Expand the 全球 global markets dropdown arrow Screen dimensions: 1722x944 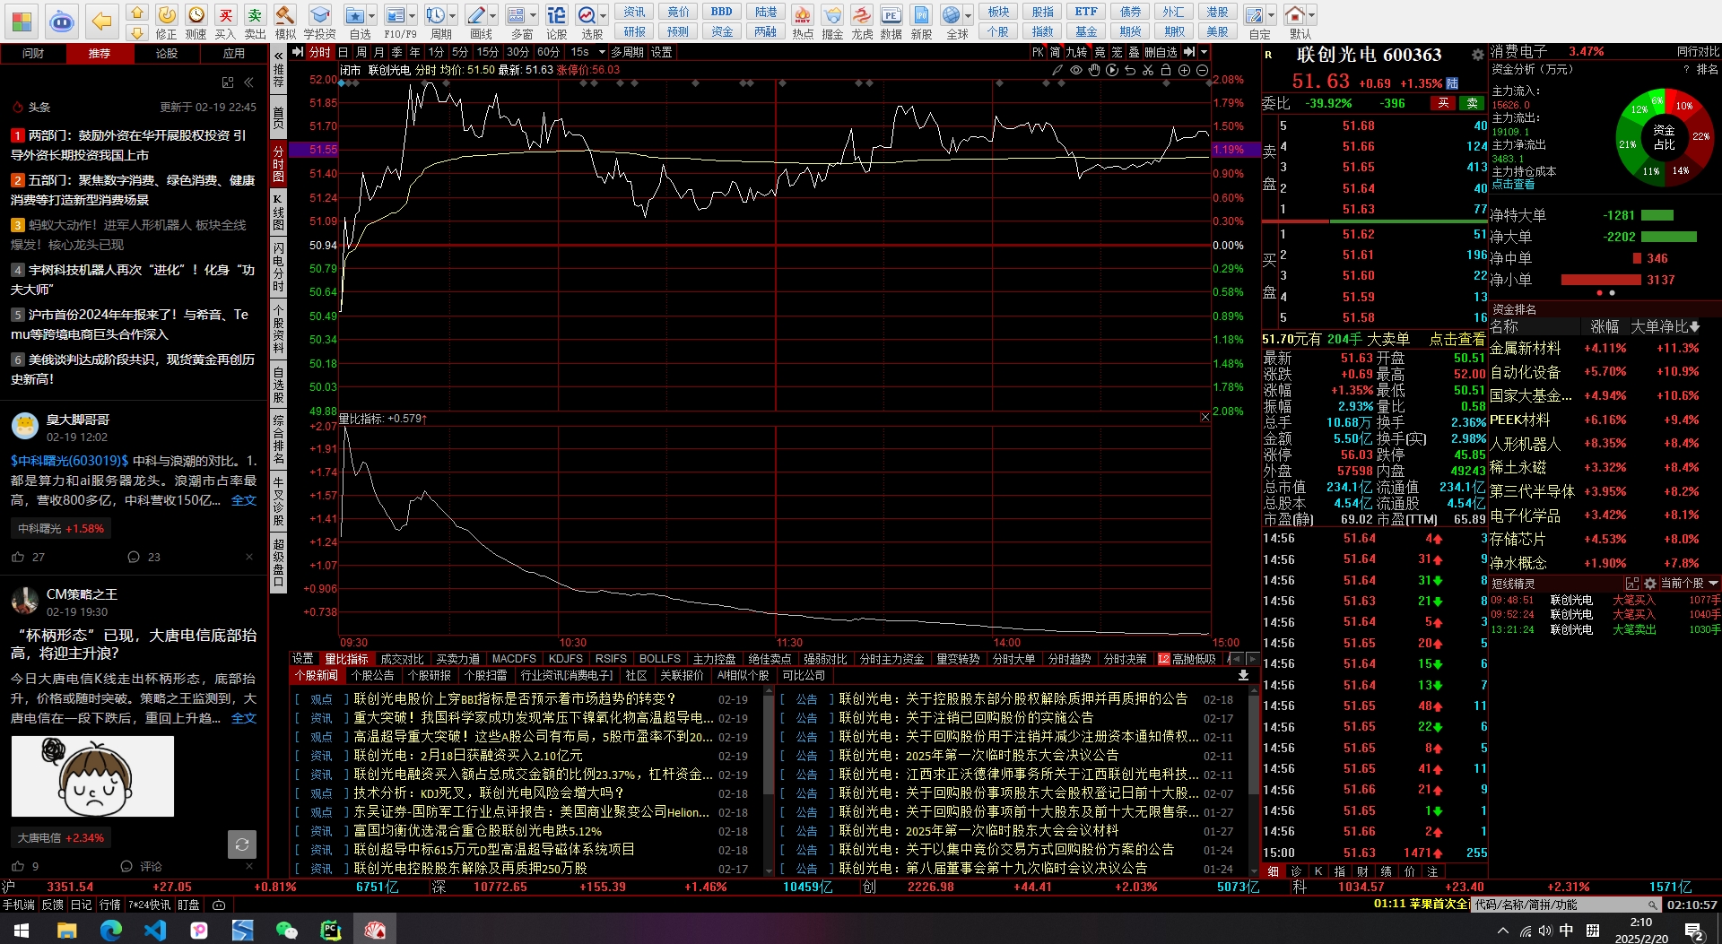[x=969, y=15]
